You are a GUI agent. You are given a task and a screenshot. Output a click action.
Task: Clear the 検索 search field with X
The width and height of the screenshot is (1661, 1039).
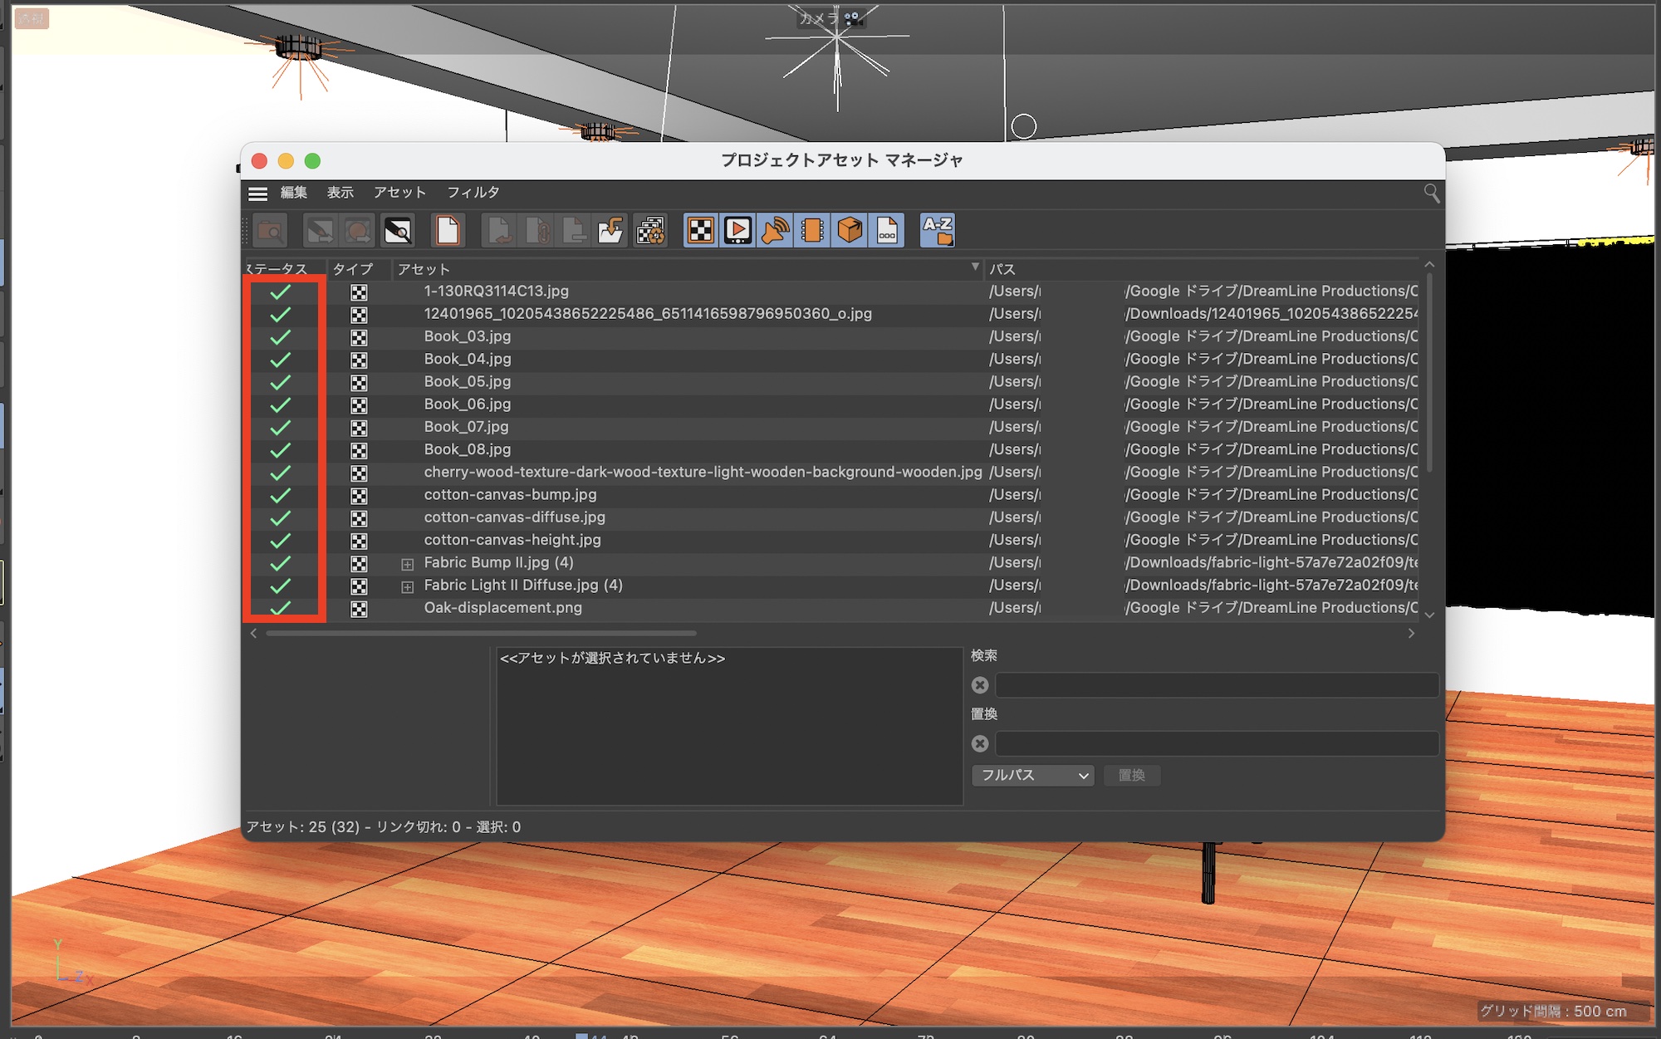click(980, 685)
